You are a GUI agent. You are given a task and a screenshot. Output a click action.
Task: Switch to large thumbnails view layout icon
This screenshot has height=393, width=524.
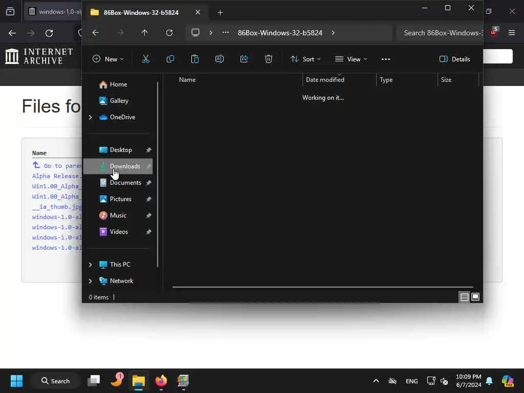pos(475,297)
